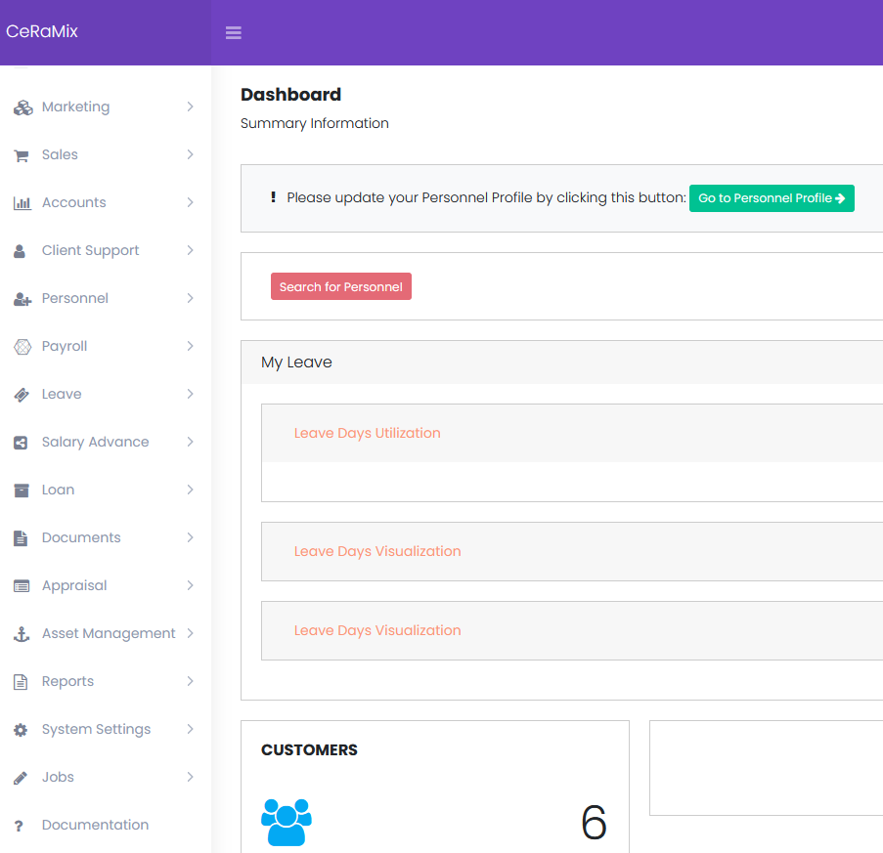The height and width of the screenshot is (853, 883).
Task: Click the Client Support user icon
Action: point(20,251)
